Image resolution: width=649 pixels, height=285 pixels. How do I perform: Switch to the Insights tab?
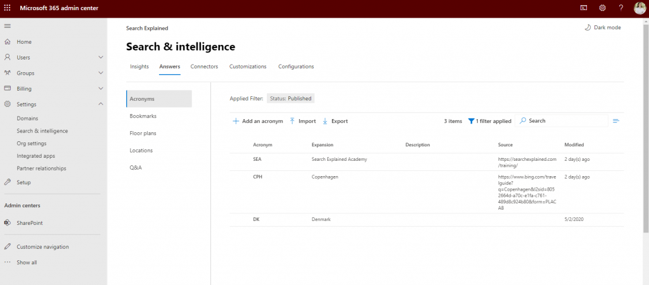click(139, 66)
